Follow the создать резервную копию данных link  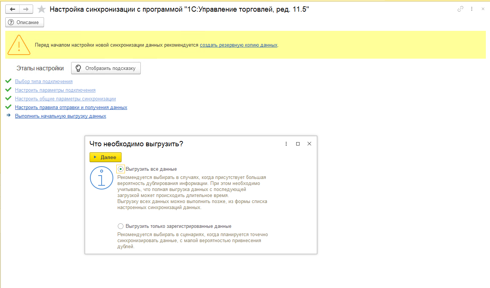239,45
